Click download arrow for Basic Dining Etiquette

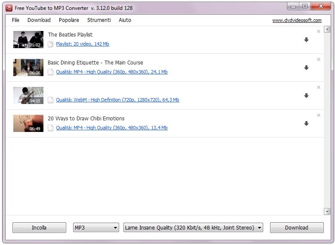tap(306, 68)
